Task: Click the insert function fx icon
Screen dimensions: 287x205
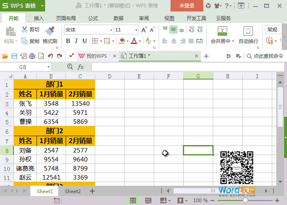Action: 80,67
